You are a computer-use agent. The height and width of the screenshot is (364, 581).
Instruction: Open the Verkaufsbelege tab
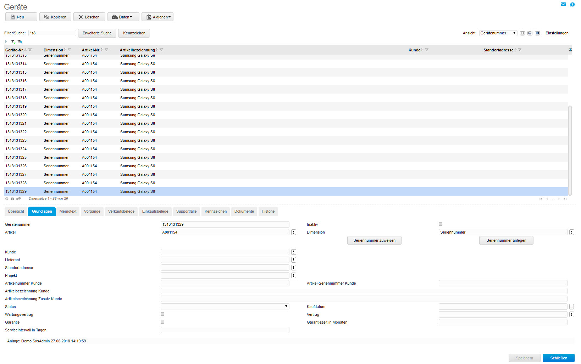[x=121, y=211]
